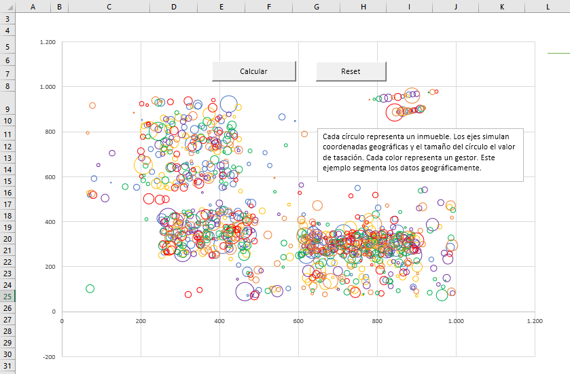Click the large blue bubble at top of chart
The height and width of the screenshot is (374, 570).
pos(228,104)
